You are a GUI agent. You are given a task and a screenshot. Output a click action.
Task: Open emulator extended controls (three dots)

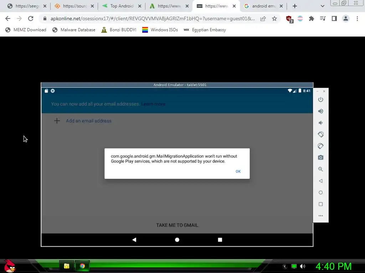coord(320,216)
